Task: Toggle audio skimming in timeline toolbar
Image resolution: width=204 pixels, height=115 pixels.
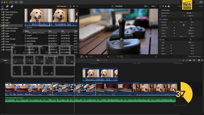Action: click(x=184, y=60)
